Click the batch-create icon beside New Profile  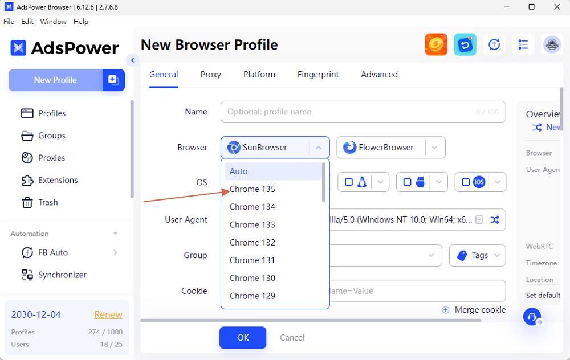(x=113, y=80)
